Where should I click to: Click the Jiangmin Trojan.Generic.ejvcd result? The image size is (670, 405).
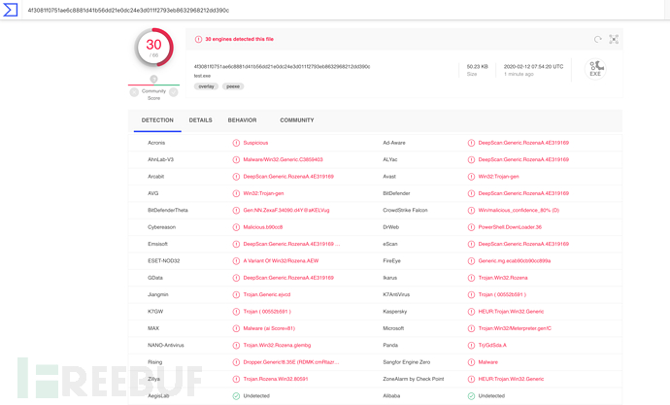coord(267,295)
